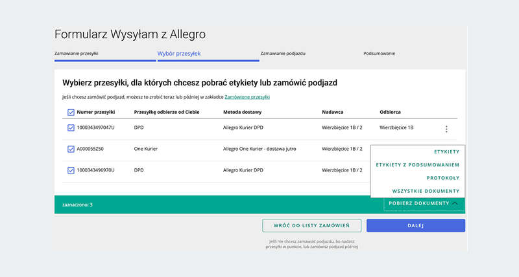Open three-dot menu for shipment 1000343497047U
This screenshot has height=277, width=519.
click(x=446, y=129)
